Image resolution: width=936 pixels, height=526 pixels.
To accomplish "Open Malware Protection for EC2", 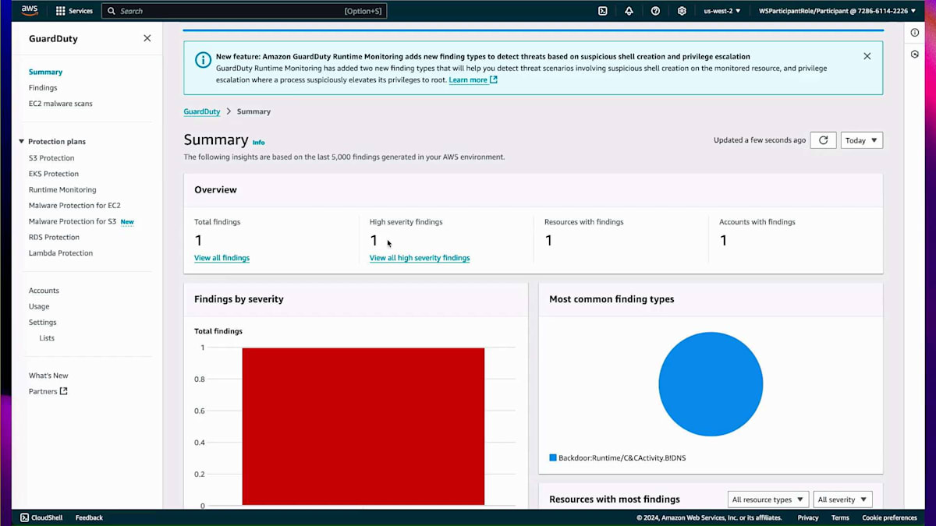I will (x=75, y=206).
